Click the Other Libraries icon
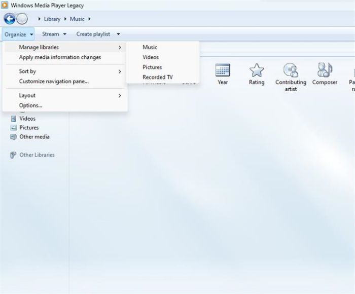The width and height of the screenshot is (355, 294). point(14,155)
